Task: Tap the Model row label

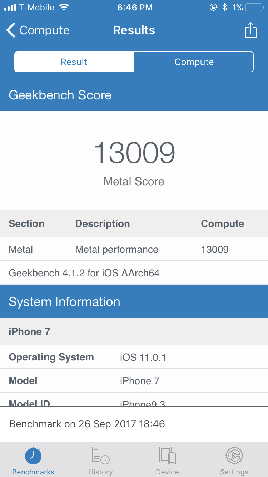Action: 23,380
